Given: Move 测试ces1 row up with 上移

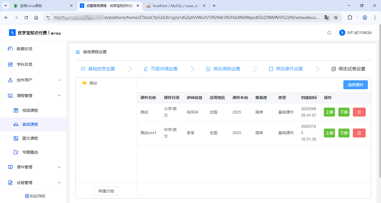Looking at the screenshot, I should 329,133.
